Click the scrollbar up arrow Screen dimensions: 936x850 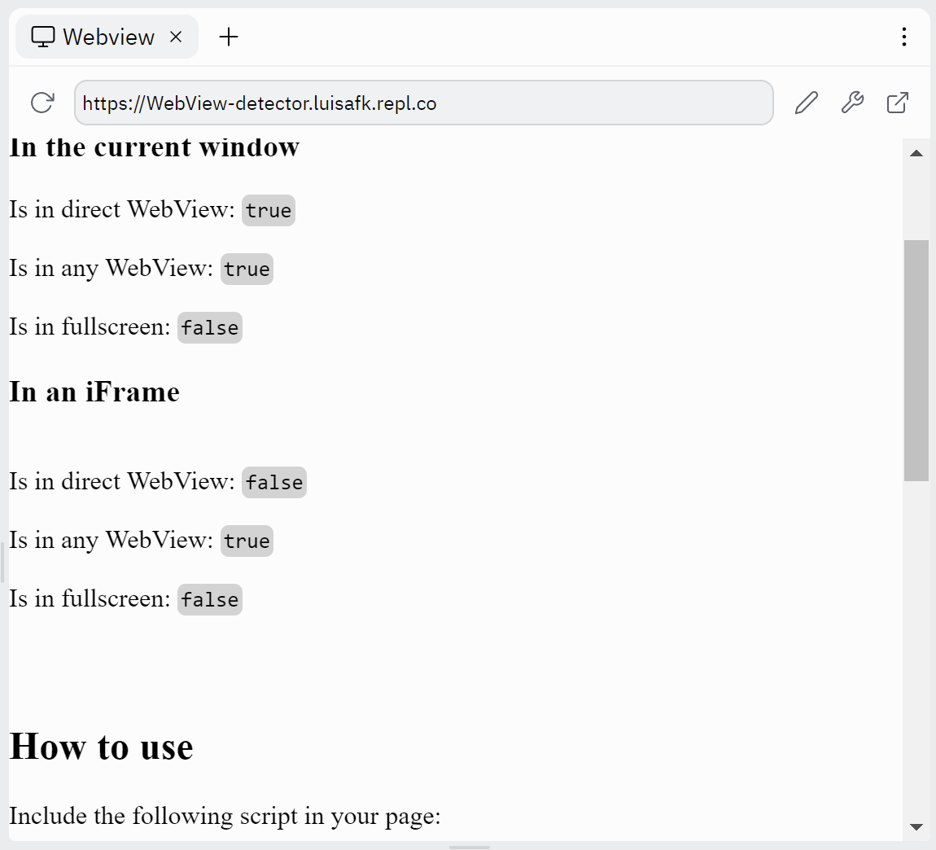(916, 152)
